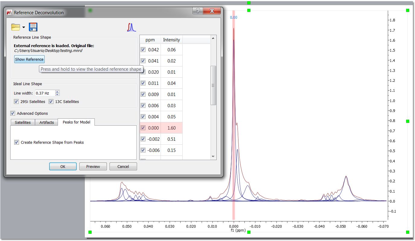415x241 pixels.
Task: Toggle the 29Si Satellites checkbox
Action: 16,101
